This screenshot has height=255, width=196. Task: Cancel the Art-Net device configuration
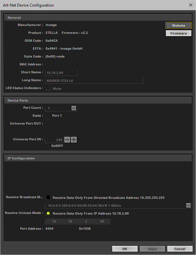click(180, 249)
